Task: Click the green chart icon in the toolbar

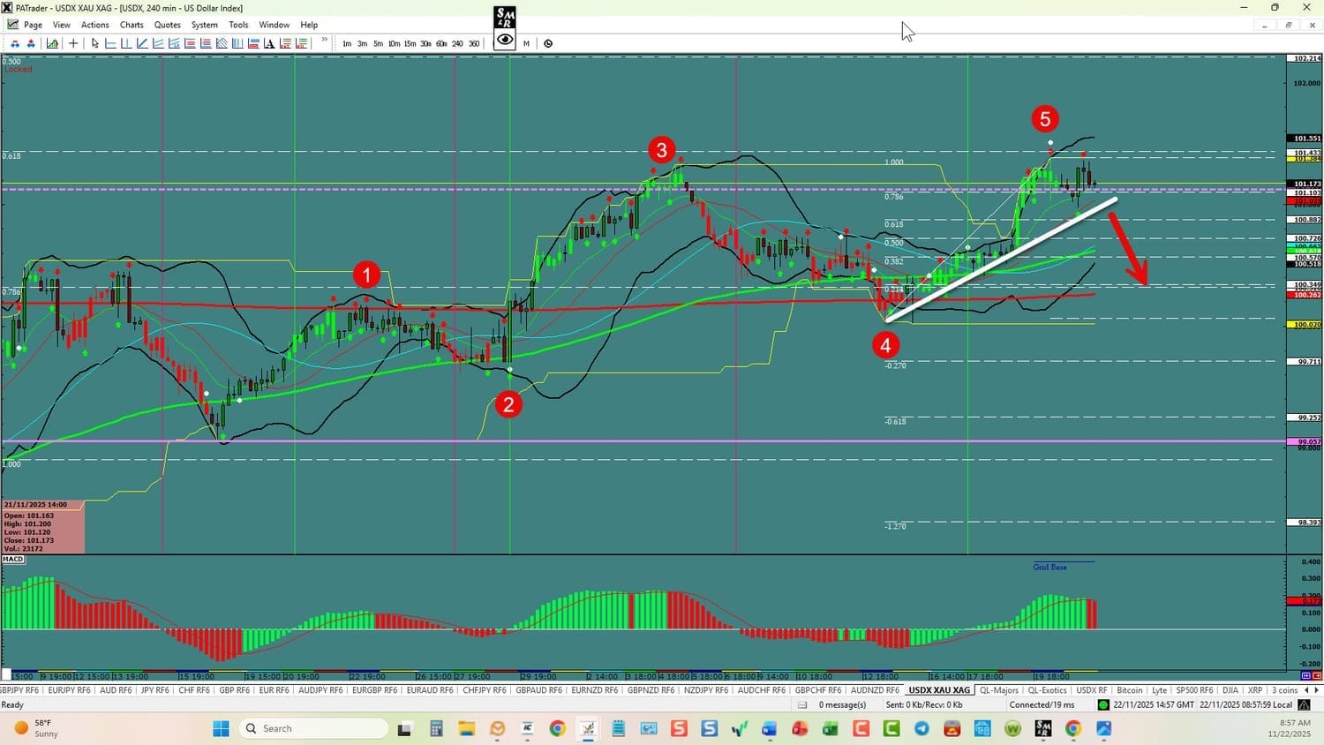Action: pyautogui.click(x=53, y=43)
